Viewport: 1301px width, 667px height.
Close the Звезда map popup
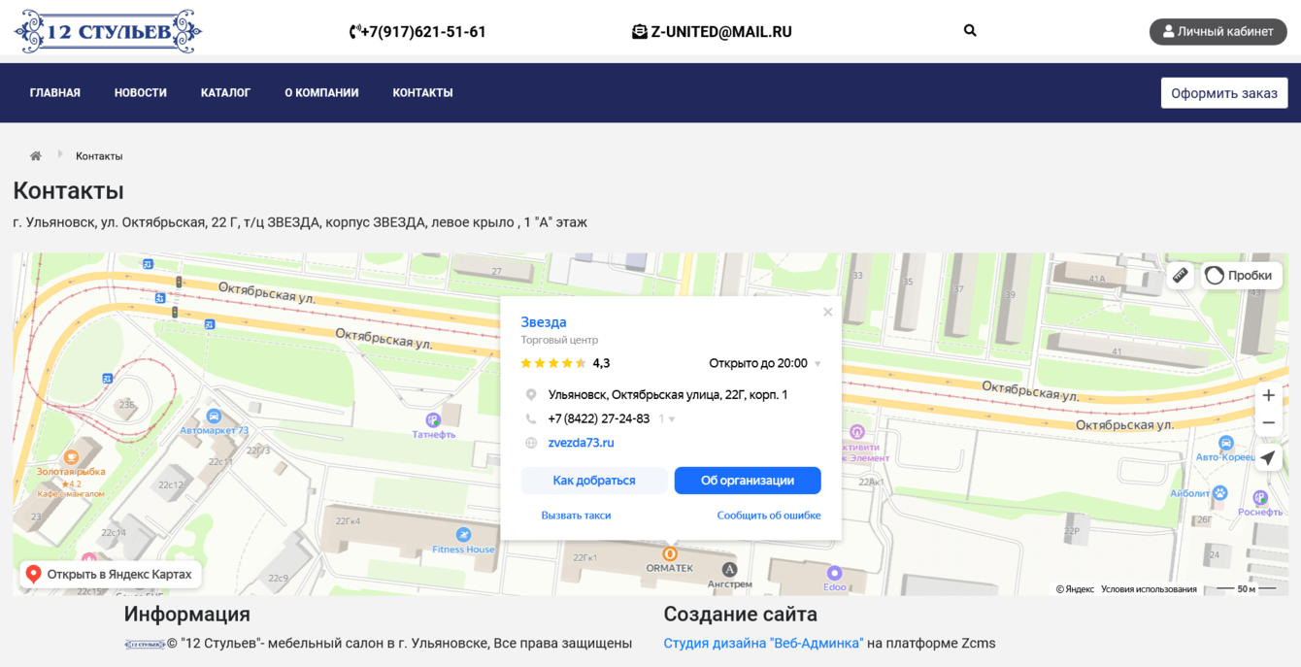827,313
